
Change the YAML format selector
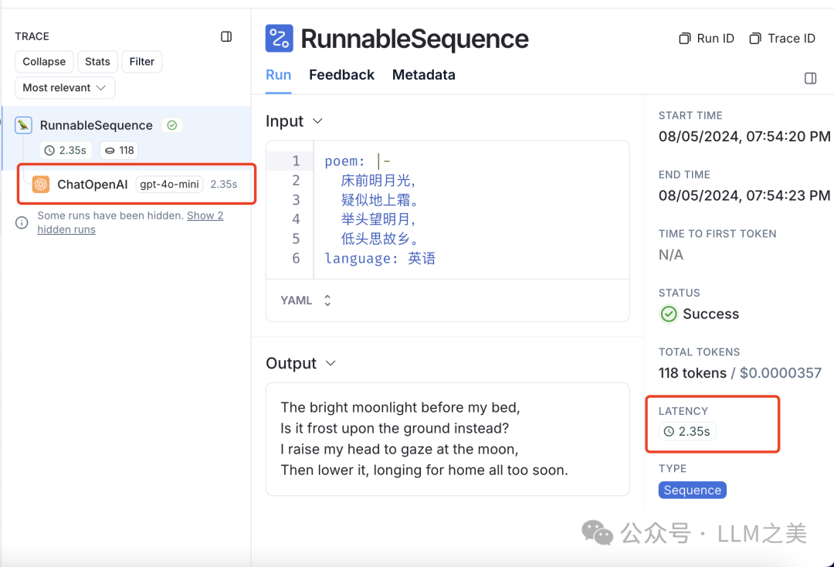[x=306, y=300]
